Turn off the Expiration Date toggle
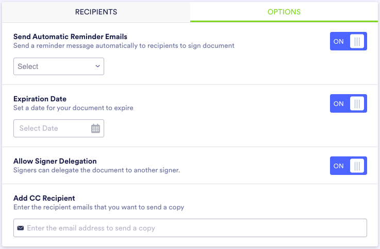This screenshot has width=380, height=249. (x=348, y=103)
